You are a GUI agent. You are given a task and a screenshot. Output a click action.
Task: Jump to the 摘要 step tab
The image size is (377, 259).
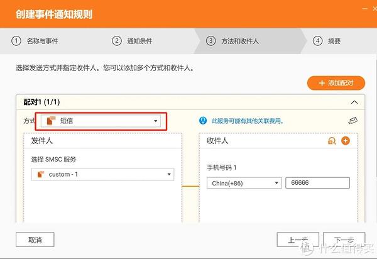[x=334, y=41]
